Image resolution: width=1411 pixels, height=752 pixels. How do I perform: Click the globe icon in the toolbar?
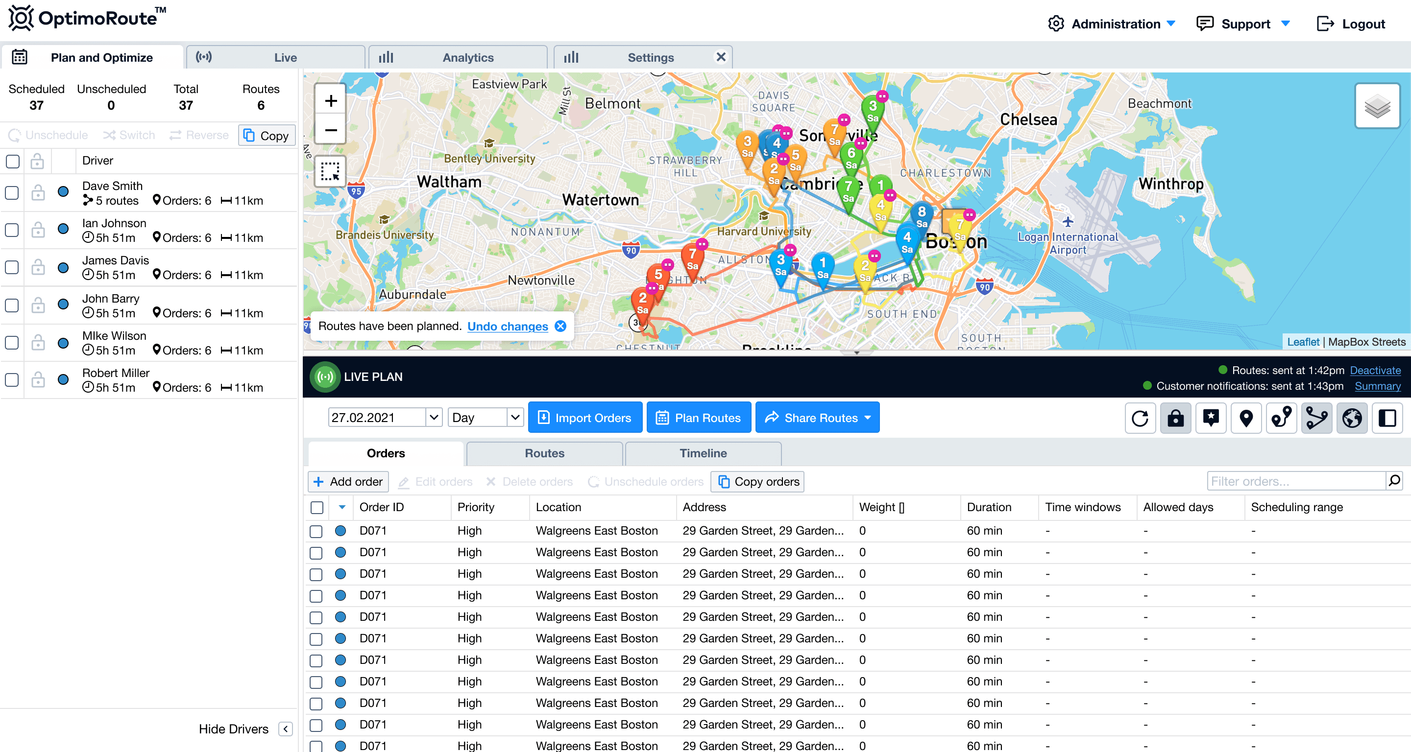1352,419
